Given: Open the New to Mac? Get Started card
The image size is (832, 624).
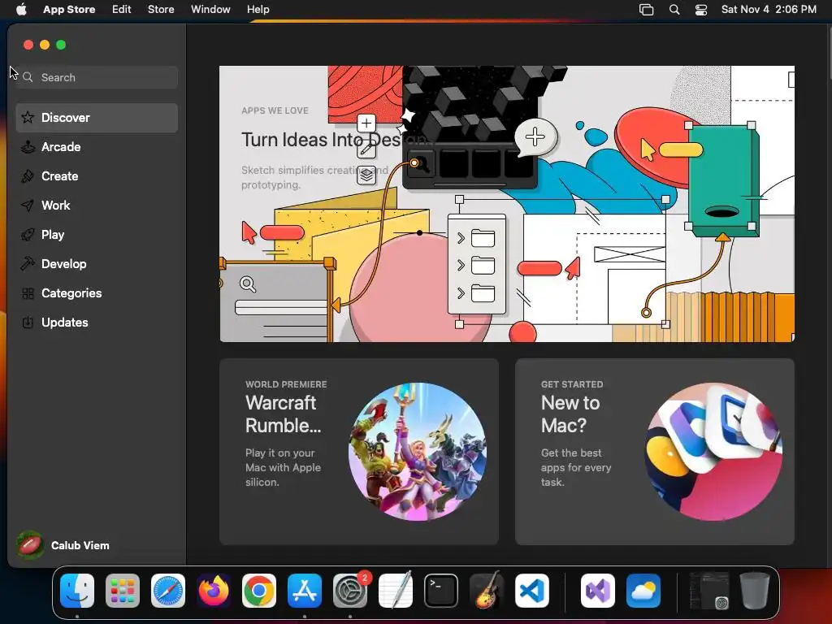Looking at the screenshot, I should (x=655, y=452).
